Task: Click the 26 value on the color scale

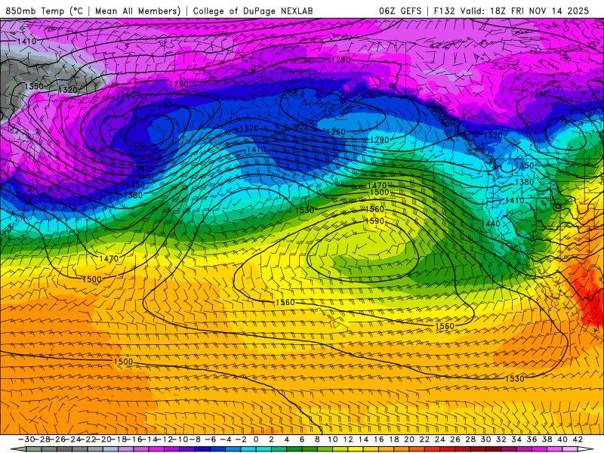Action: 455,439
